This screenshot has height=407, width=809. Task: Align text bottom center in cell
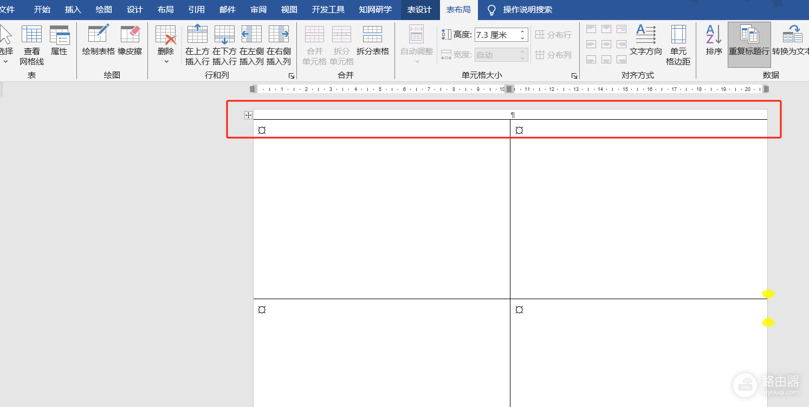coord(606,59)
